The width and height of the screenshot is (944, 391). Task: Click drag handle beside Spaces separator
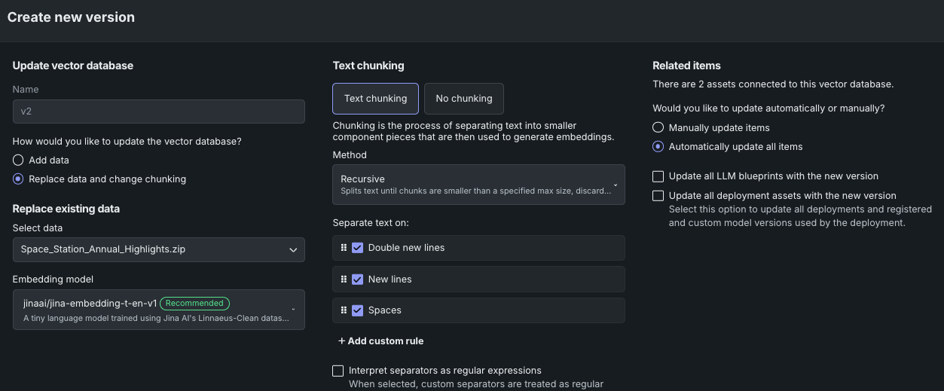[x=344, y=310]
